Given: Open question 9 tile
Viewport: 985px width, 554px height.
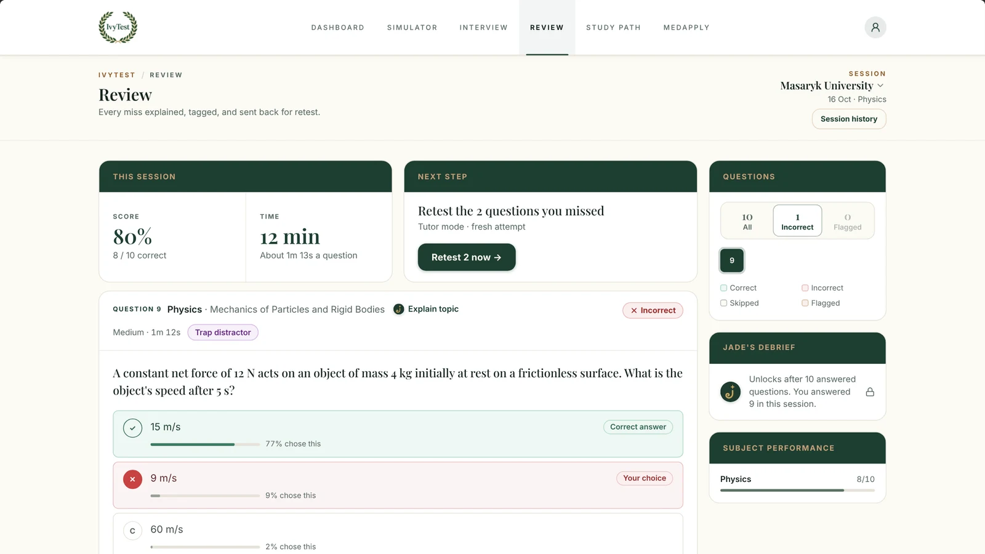Looking at the screenshot, I should [x=731, y=260].
